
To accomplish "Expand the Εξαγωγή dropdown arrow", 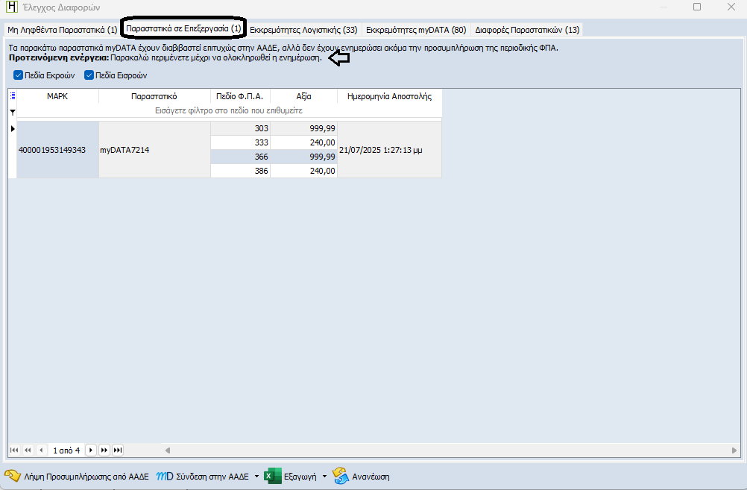I will (324, 477).
